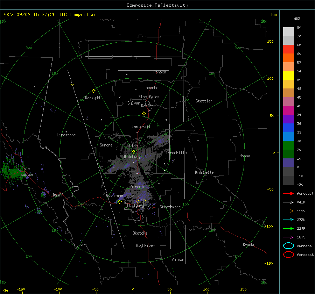Viewport: 315px width, 294px height.
Task: Click the magenta 18TS arrow icon
Action: (288, 237)
